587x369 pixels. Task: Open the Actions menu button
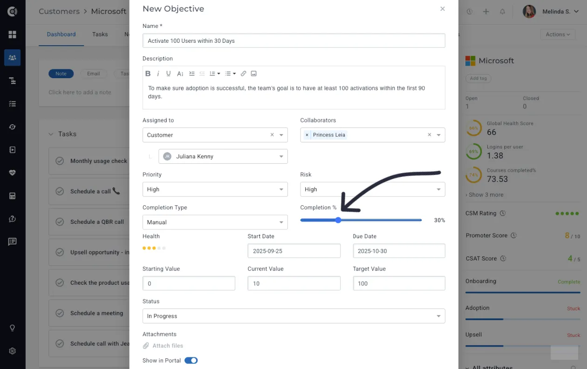point(558,34)
